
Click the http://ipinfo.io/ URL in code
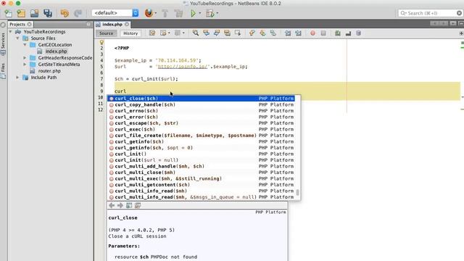(182, 67)
